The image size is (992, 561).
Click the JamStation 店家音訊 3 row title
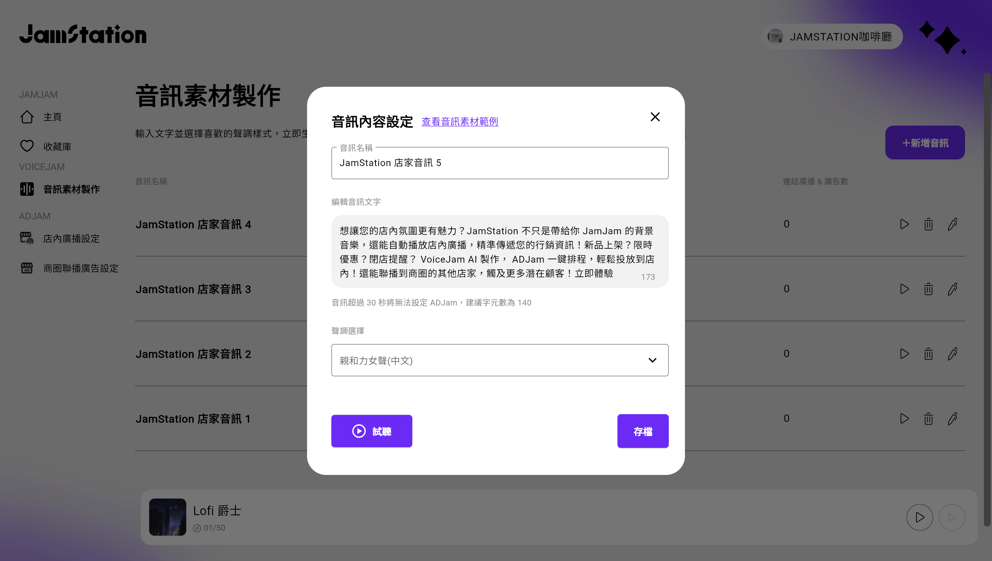click(x=193, y=289)
